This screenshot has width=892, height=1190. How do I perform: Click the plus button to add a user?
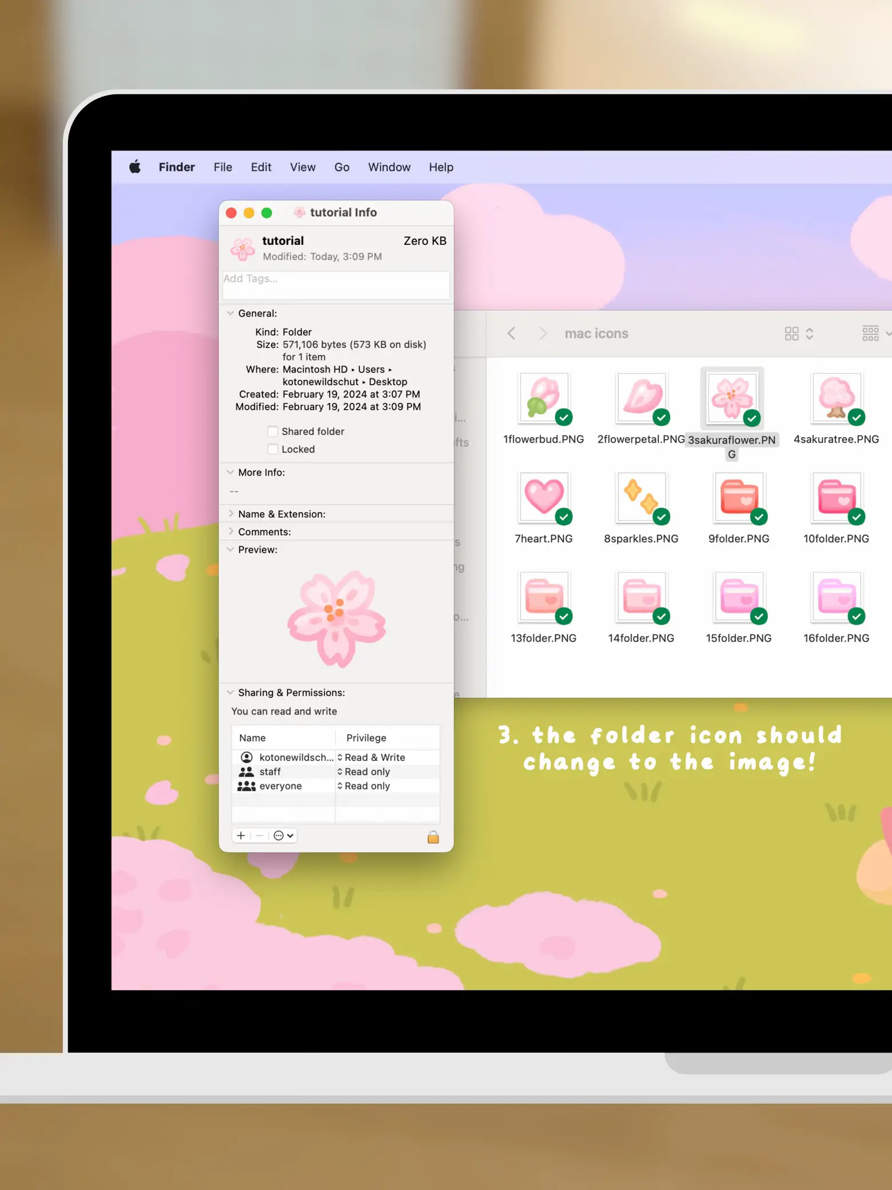(x=241, y=835)
